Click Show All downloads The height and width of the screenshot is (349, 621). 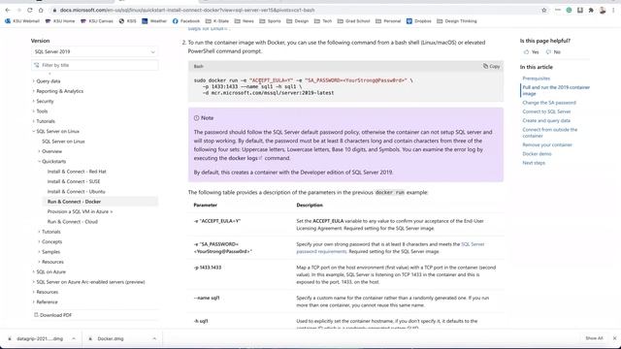coord(594,338)
